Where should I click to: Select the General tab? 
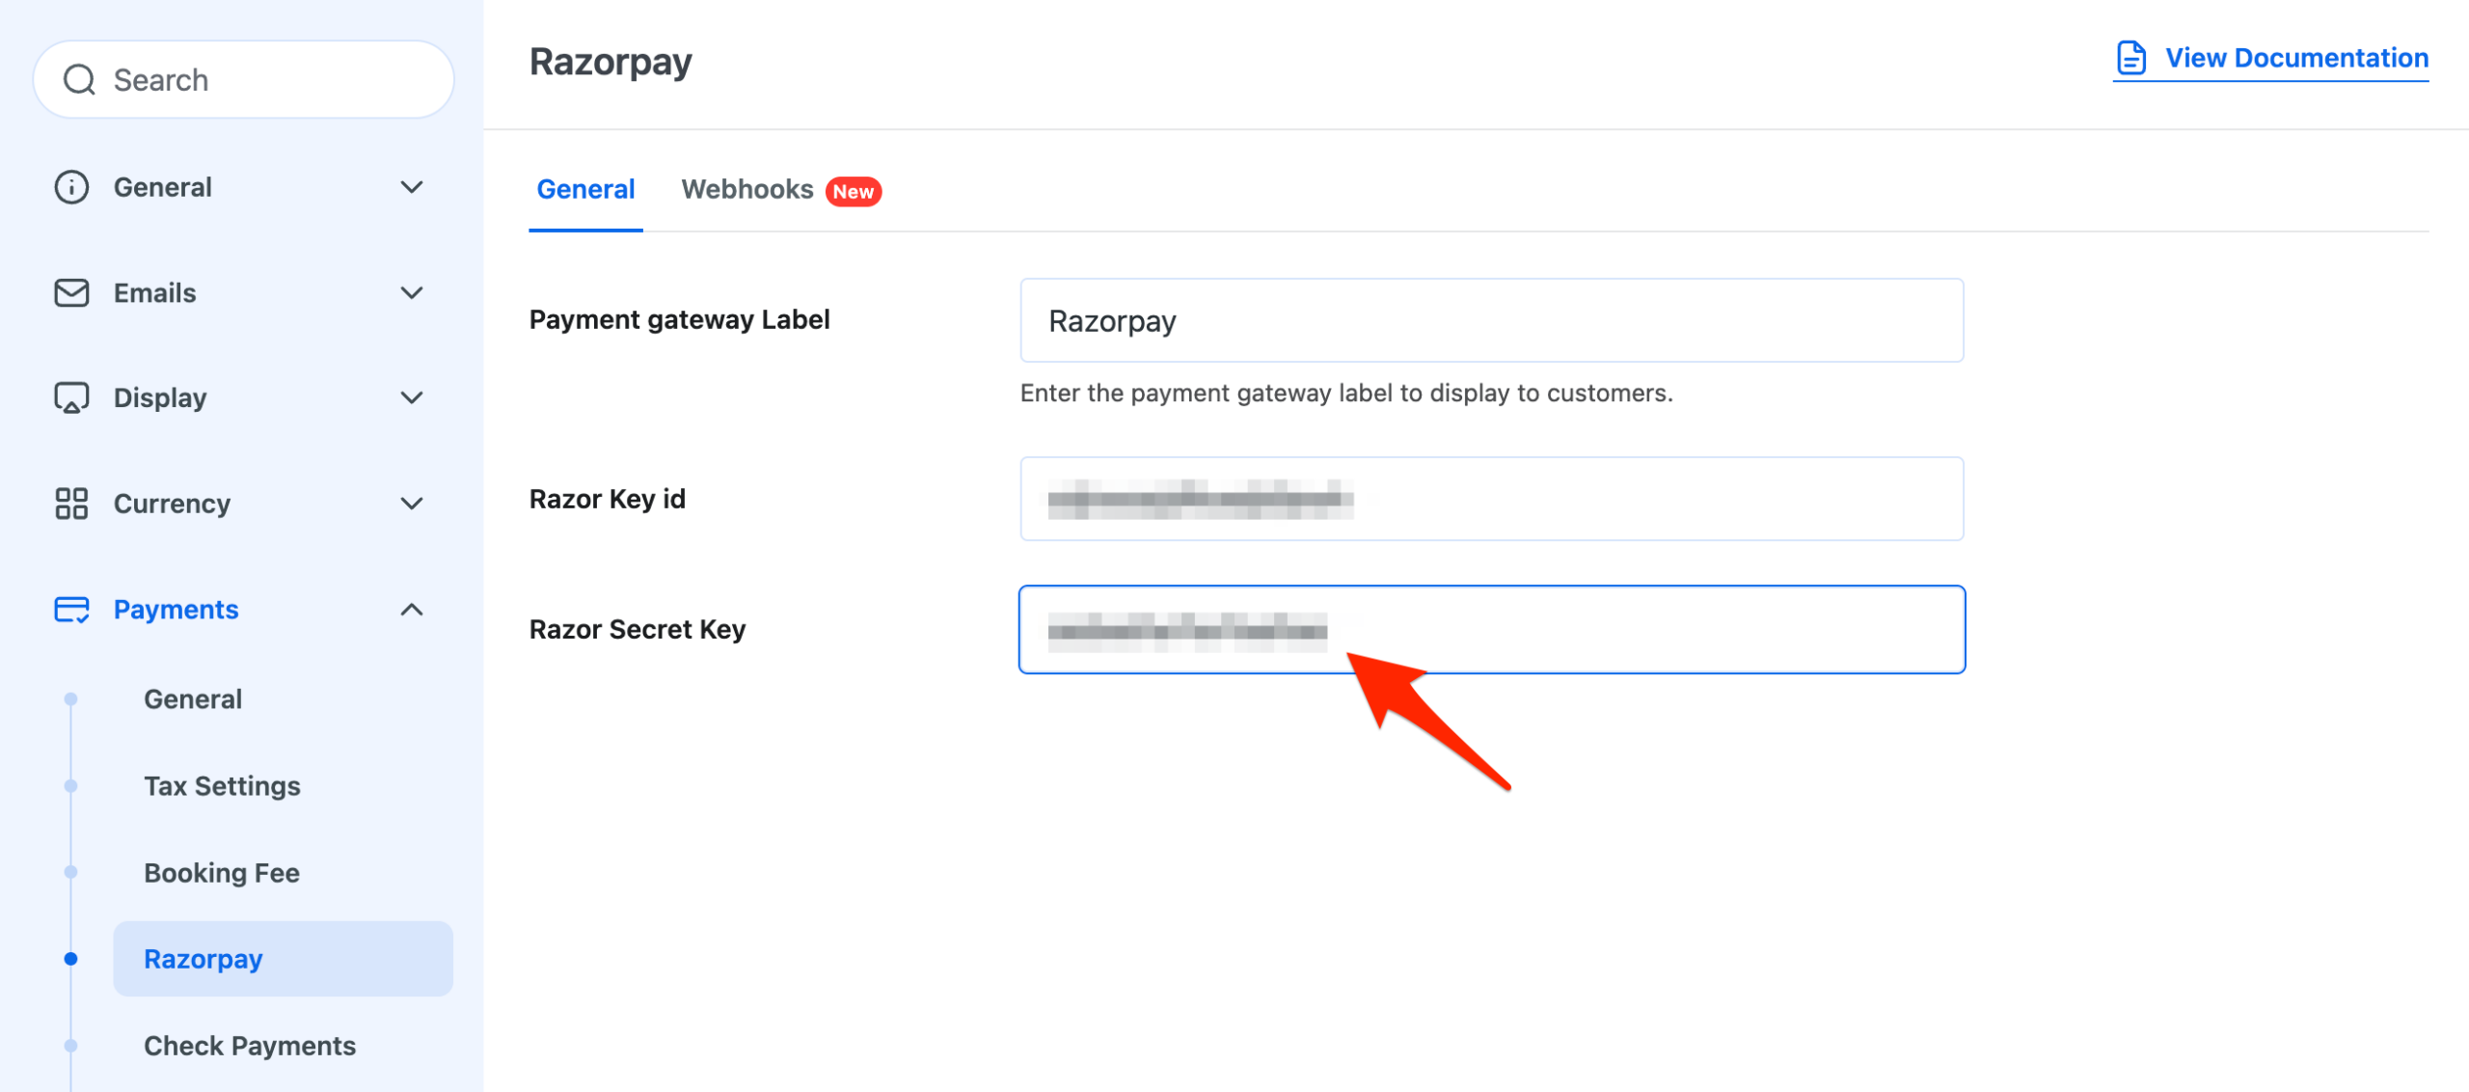click(585, 189)
